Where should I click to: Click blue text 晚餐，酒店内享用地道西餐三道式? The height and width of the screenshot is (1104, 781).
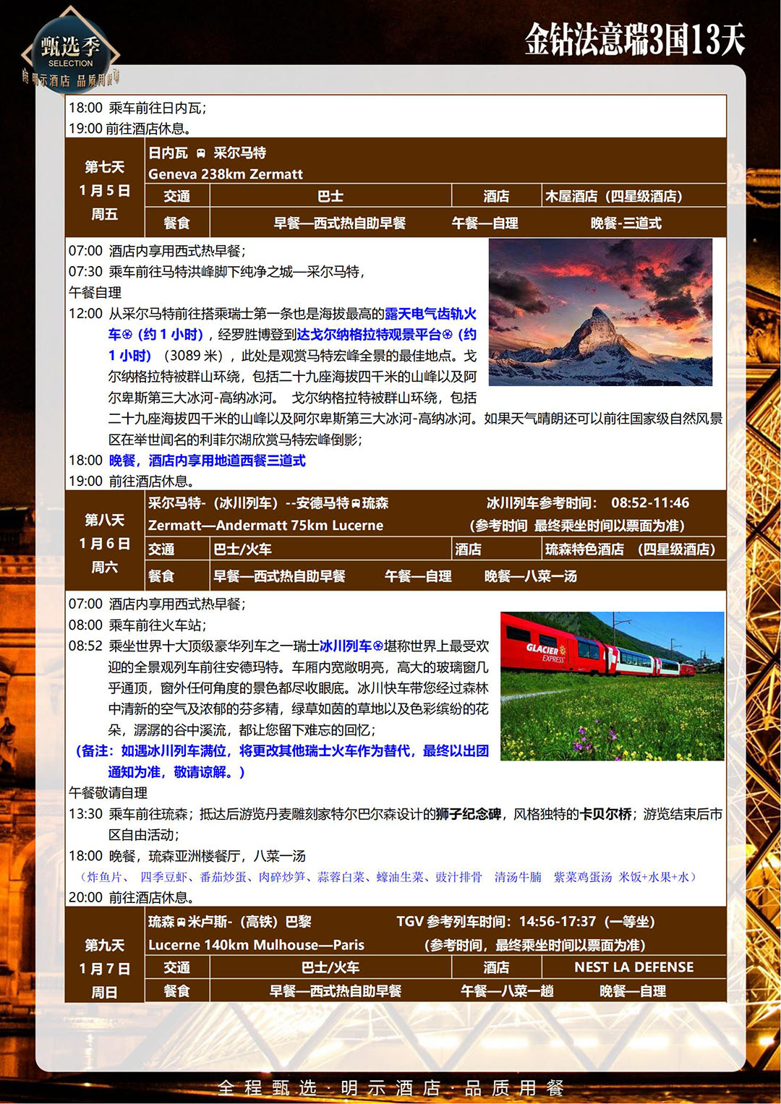[x=208, y=461]
